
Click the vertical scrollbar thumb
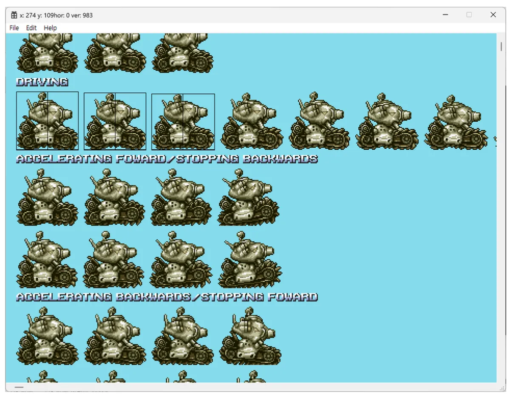click(501, 46)
